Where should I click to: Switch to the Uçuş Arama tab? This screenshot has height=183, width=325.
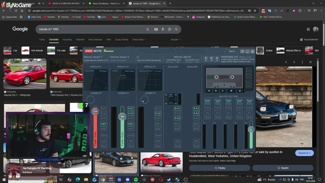click(x=122, y=40)
